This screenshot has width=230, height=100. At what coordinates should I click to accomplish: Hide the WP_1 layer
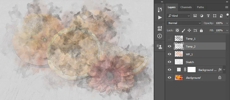click(x=169, y=54)
